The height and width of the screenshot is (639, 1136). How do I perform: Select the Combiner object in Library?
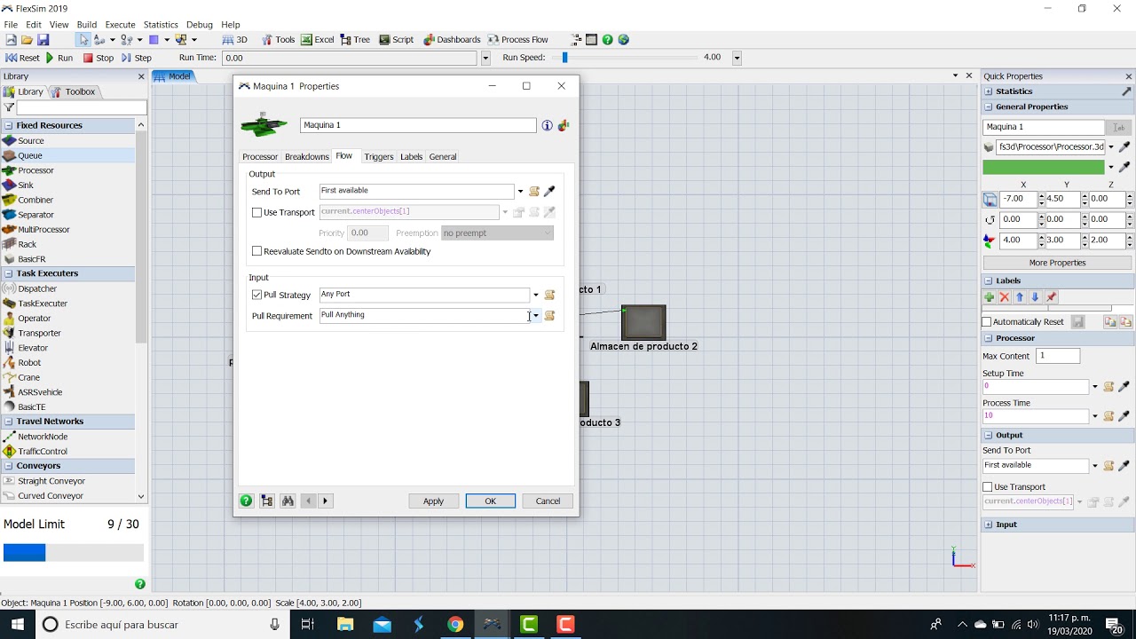click(35, 200)
